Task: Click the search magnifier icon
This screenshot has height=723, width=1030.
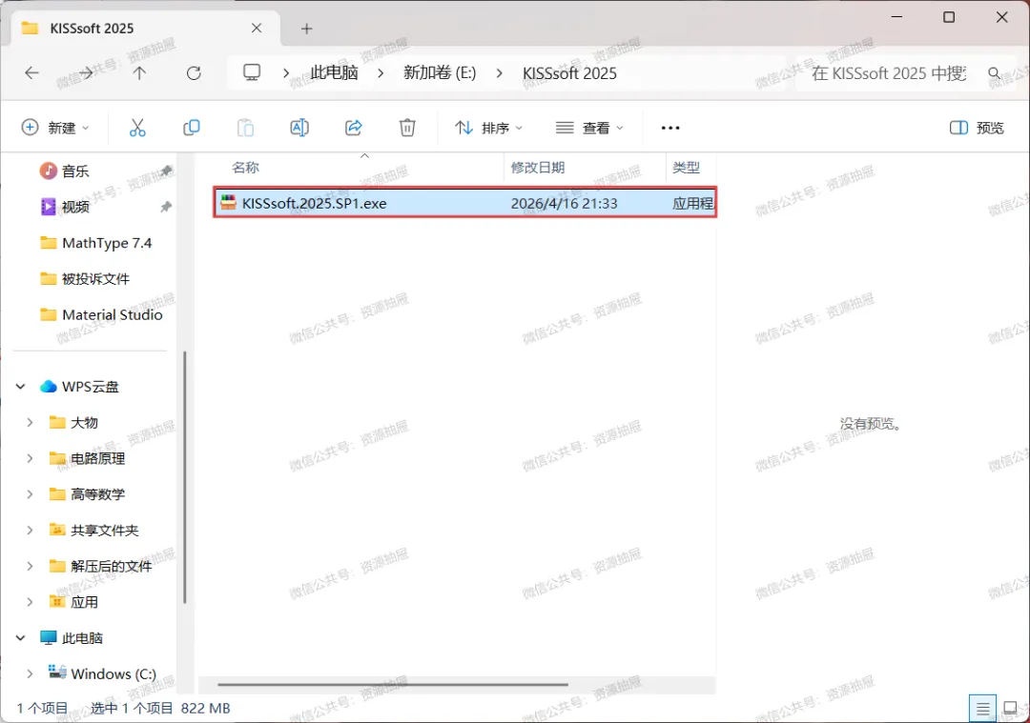Action: pos(994,72)
